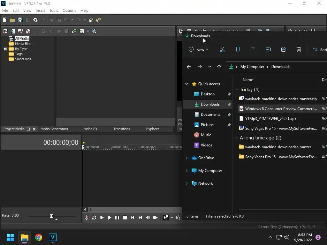Open the Insert menu
327x245 pixels.
click(40, 11)
